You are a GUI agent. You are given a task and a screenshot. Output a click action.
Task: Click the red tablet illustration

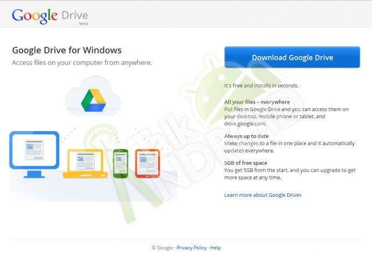tap(148, 163)
